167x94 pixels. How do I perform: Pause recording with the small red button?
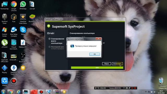coord(132,88)
